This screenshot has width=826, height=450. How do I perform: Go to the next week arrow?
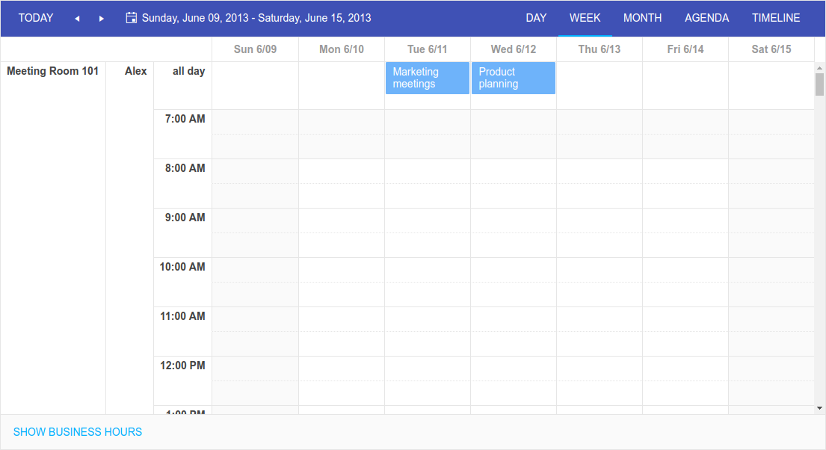[101, 19]
